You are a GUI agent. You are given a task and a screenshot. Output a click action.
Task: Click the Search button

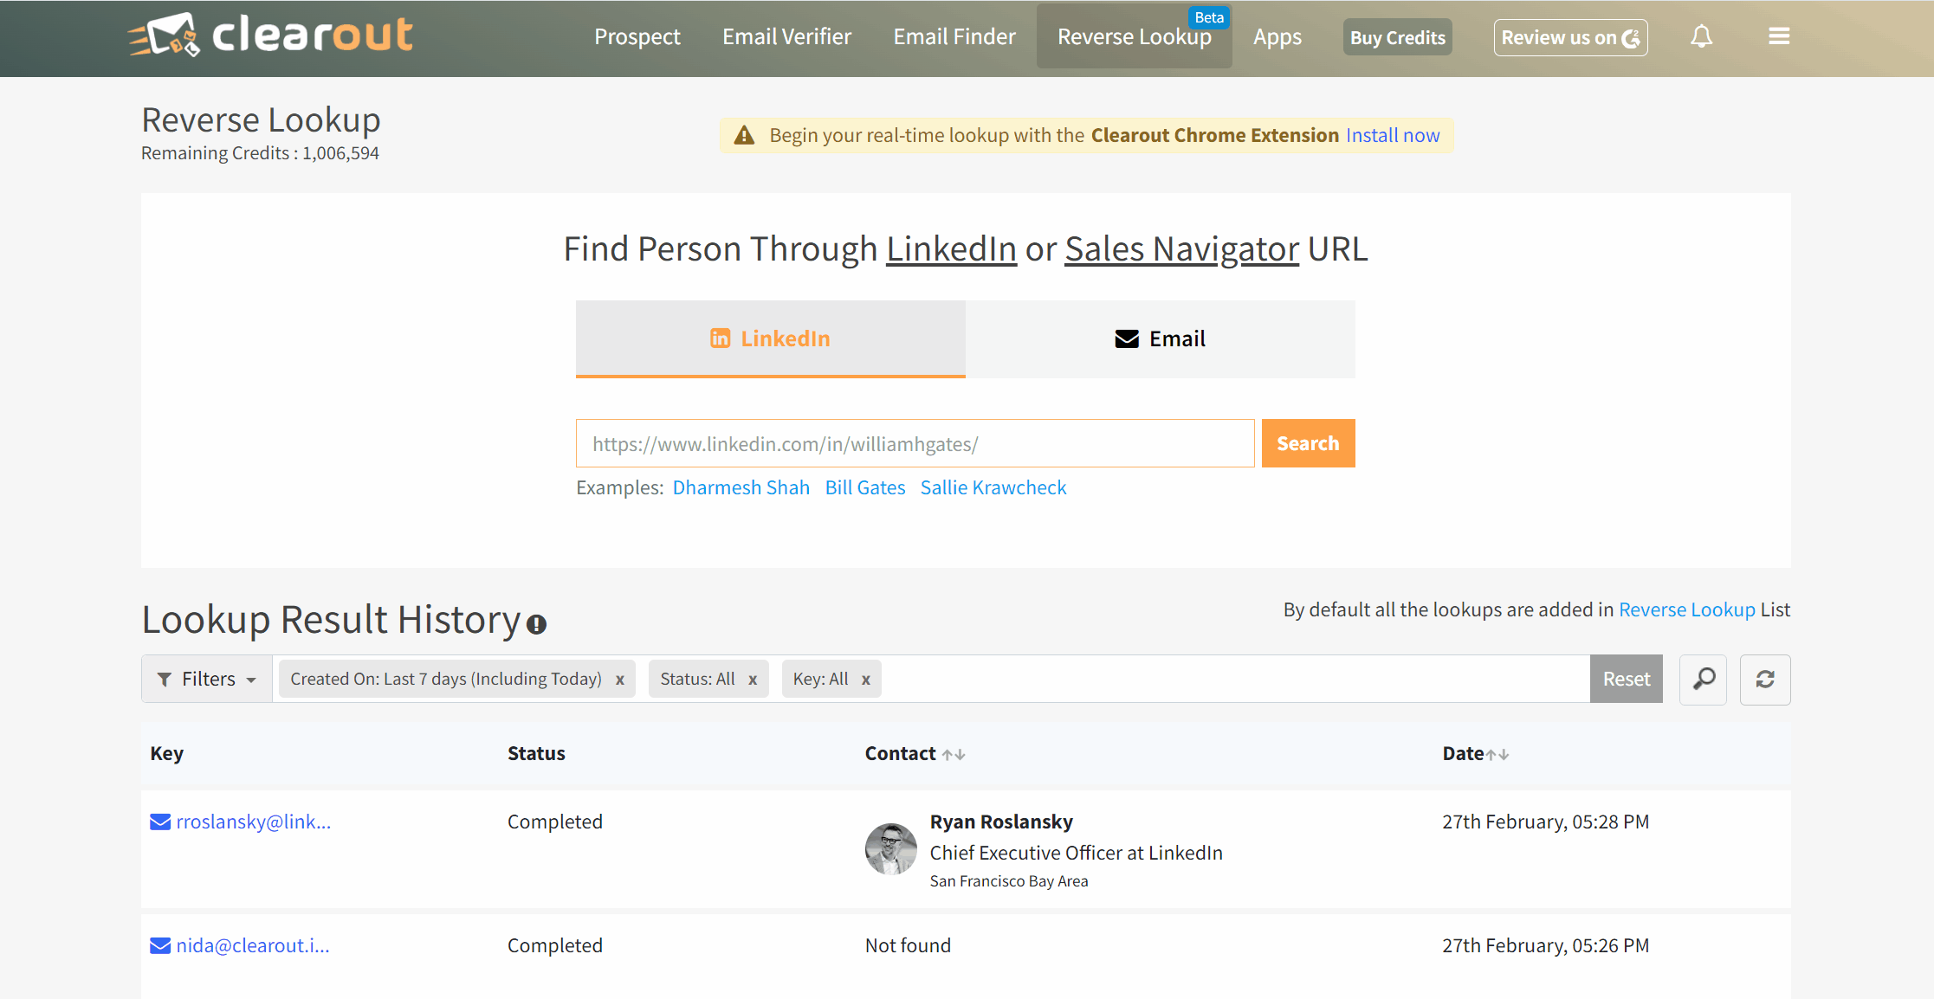(1308, 442)
